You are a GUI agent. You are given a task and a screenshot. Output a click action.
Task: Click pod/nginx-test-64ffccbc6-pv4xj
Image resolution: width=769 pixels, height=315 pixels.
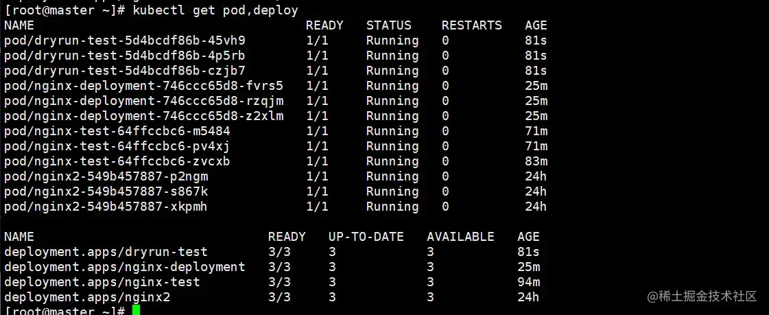click(117, 146)
